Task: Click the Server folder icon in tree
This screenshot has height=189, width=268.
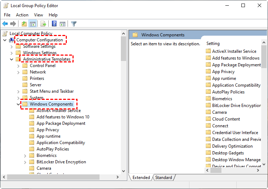Action: 25,85
